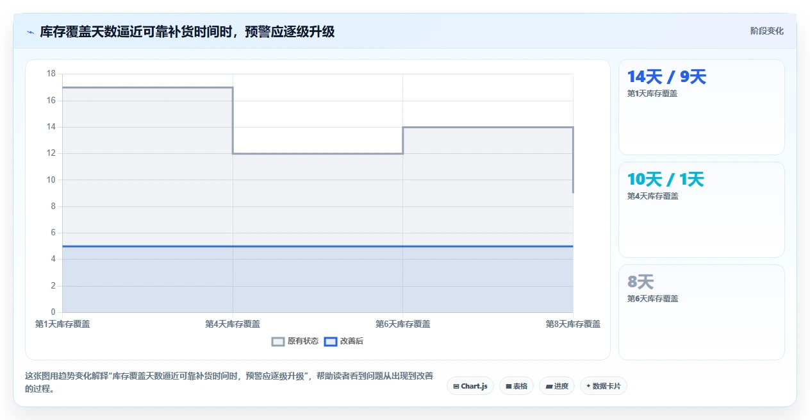Click the gray 原有状态 step line at 17
The height and width of the screenshot is (420, 810).
click(147, 87)
